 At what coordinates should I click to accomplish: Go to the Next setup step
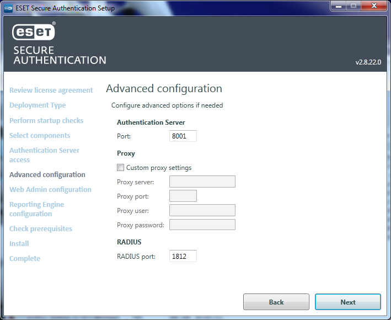coord(347,302)
